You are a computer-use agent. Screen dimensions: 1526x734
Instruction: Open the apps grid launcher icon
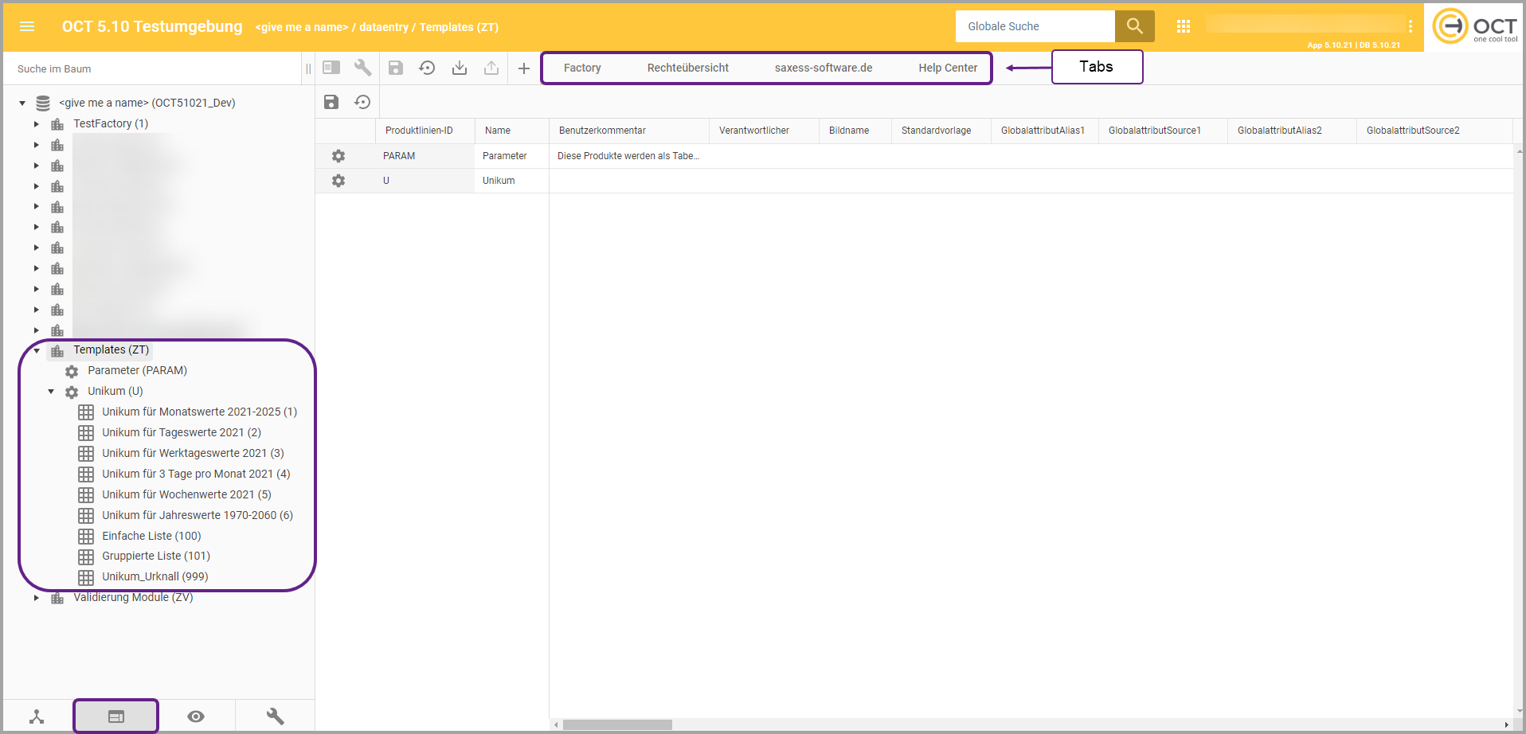coord(1183,26)
